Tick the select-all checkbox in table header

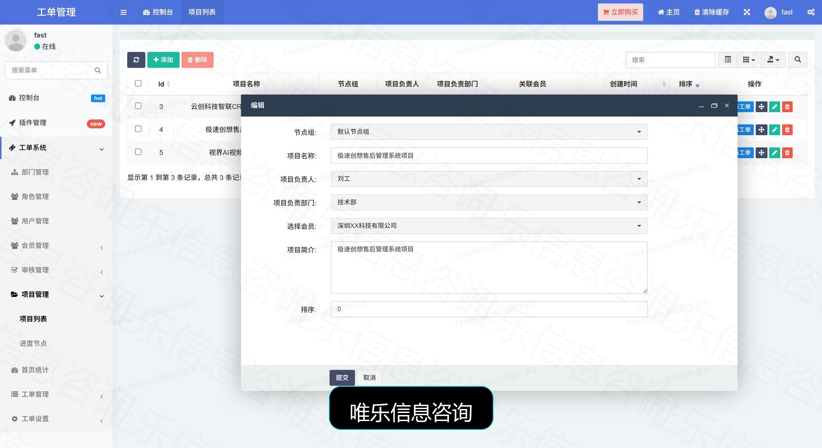138,84
